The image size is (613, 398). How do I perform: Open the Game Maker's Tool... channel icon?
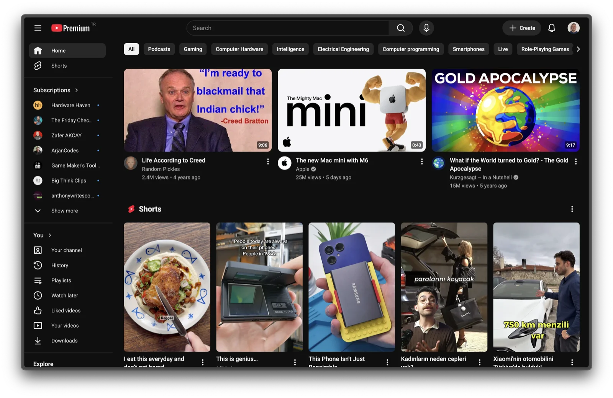pos(38,165)
